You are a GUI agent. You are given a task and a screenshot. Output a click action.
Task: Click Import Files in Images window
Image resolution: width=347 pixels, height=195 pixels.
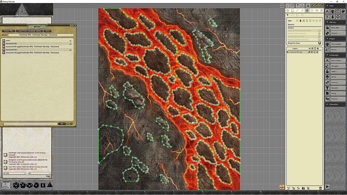(x=9, y=31)
